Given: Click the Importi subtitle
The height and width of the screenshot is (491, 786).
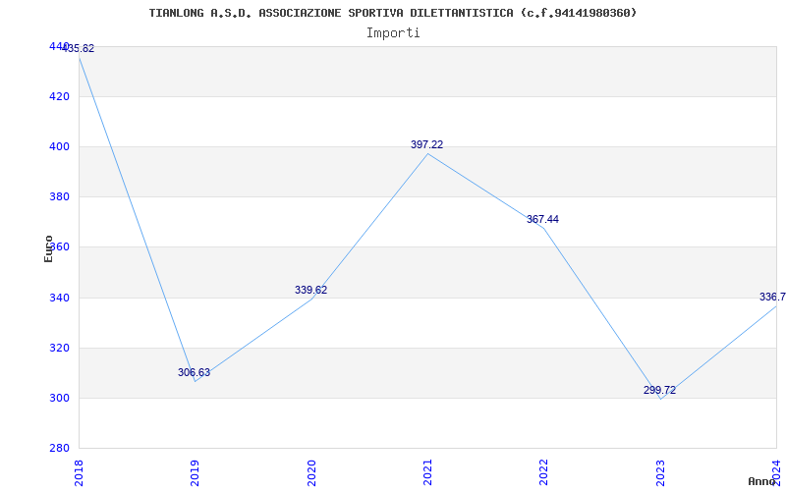Looking at the screenshot, I should pos(393,33).
